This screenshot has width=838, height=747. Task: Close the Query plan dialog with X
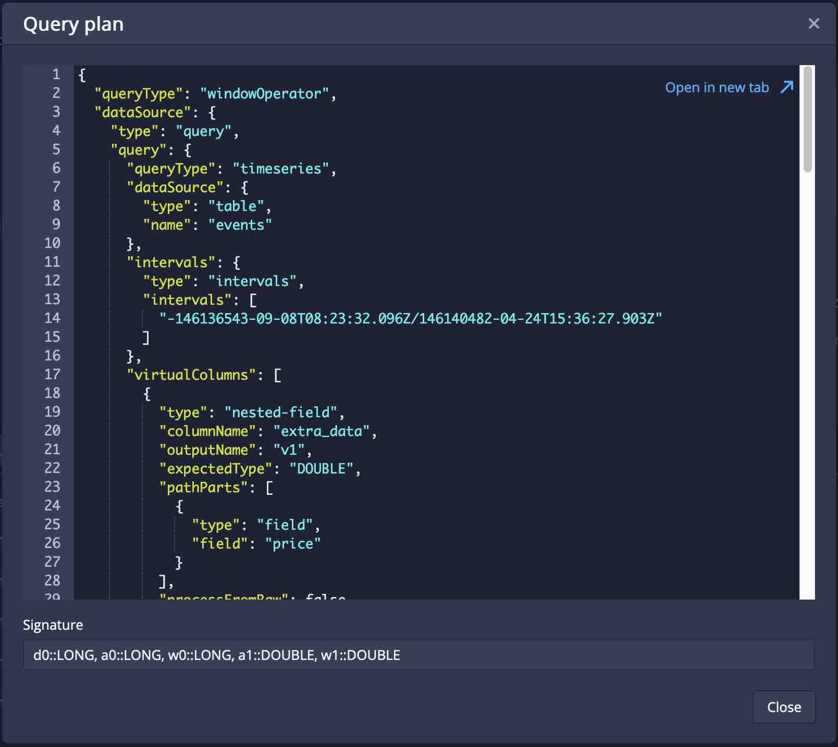pyautogui.click(x=814, y=23)
